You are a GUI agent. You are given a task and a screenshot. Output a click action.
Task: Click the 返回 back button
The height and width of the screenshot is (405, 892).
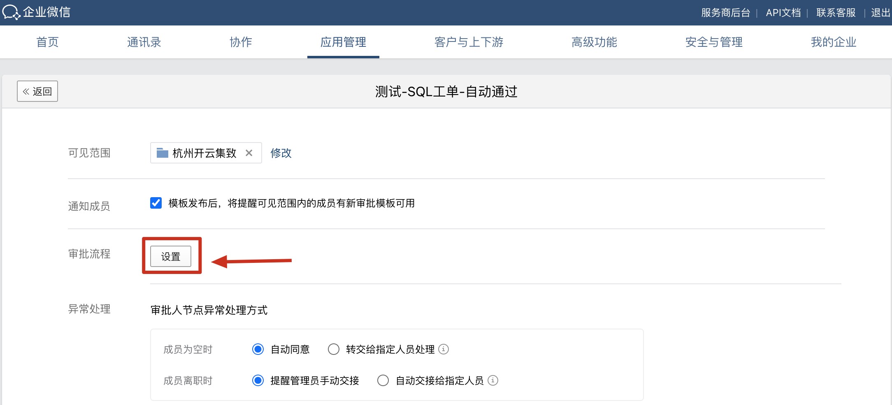[37, 91]
